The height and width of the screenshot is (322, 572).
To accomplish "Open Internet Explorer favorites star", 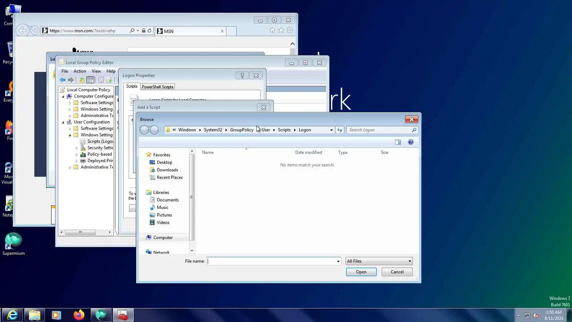I will click(x=281, y=30).
